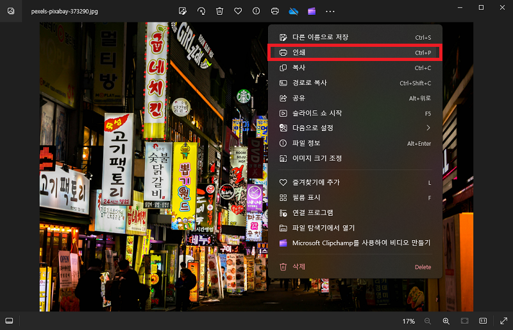Click the red trash icon beside '삭제'
This screenshot has height=330, width=513.
(x=283, y=266)
